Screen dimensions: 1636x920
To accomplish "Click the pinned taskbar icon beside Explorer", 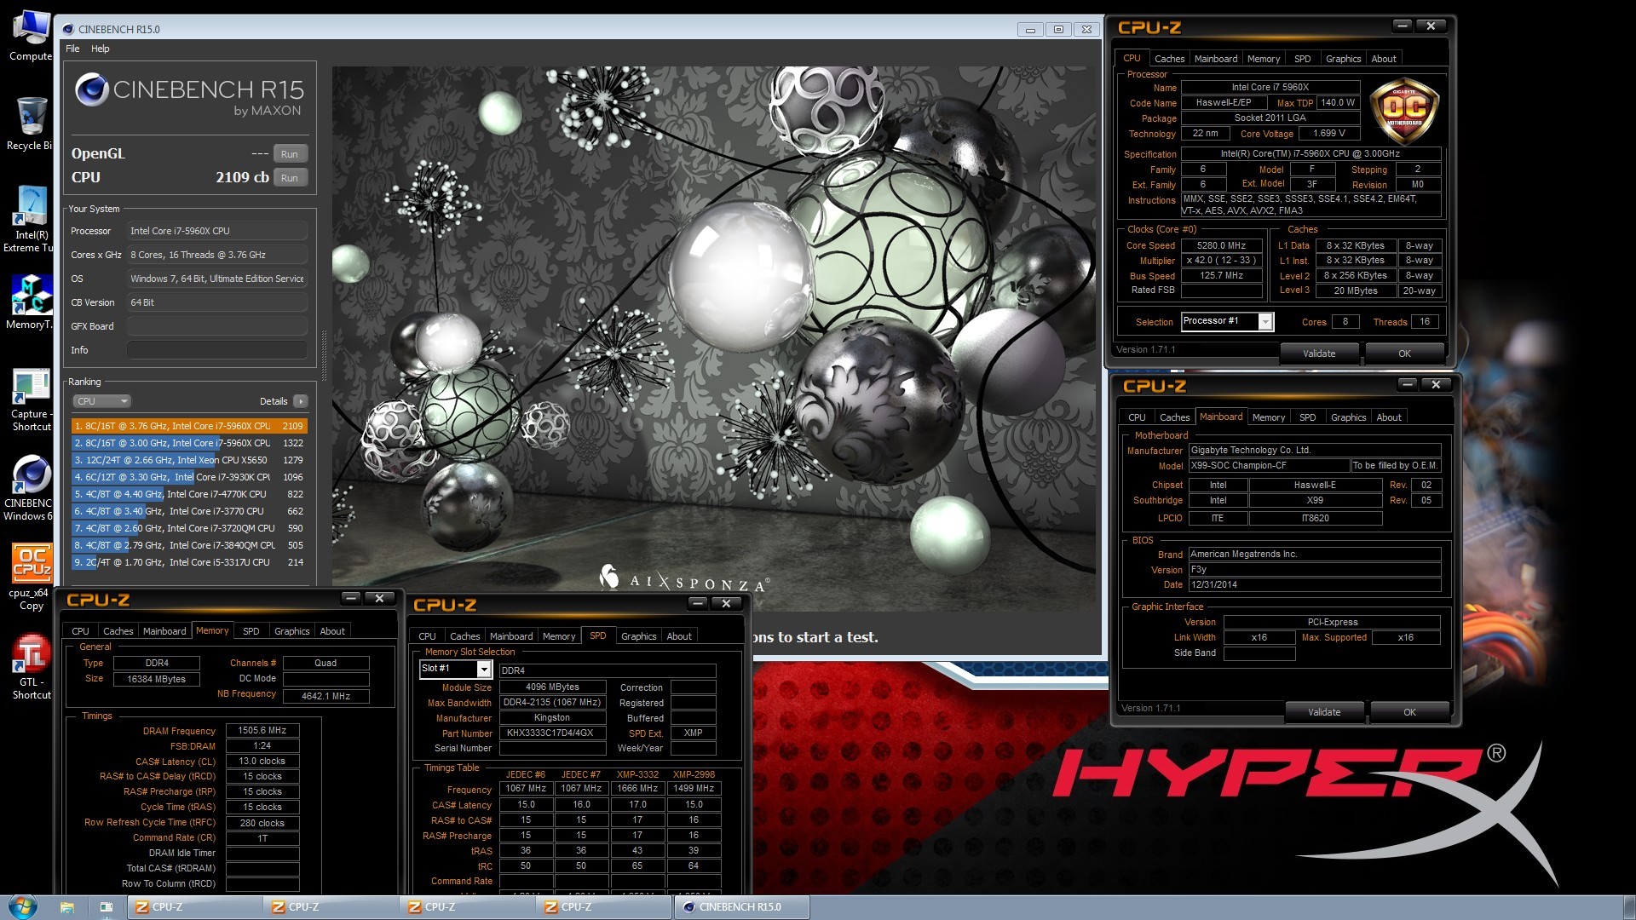I will [x=107, y=907].
